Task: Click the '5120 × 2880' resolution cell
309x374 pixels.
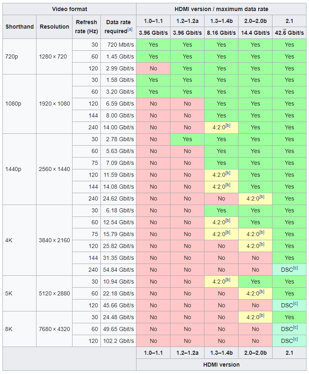Action: tap(54, 293)
